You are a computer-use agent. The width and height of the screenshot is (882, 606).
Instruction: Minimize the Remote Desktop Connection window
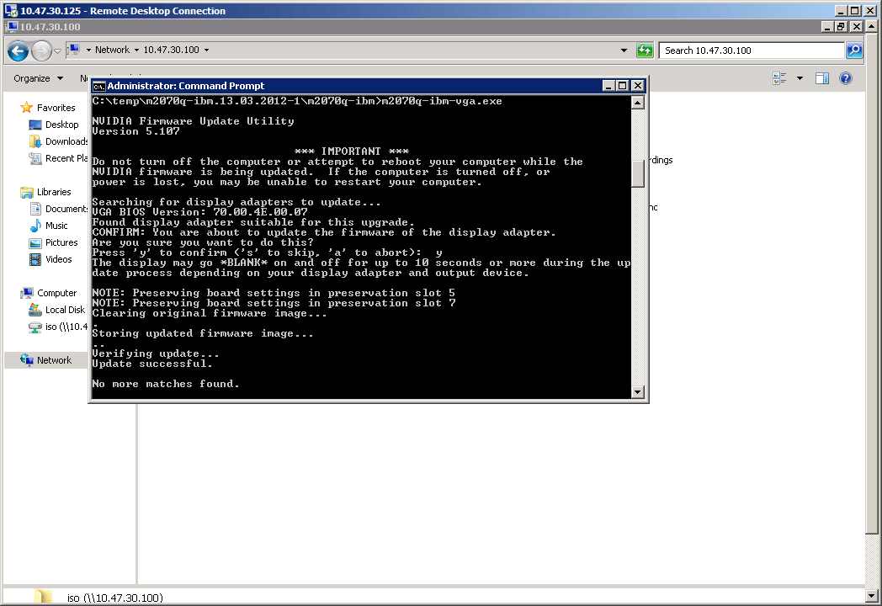click(841, 11)
